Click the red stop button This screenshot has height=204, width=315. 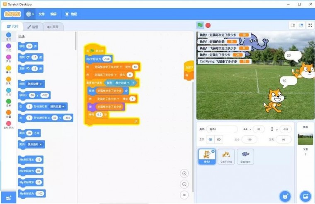(x=208, y=26)
